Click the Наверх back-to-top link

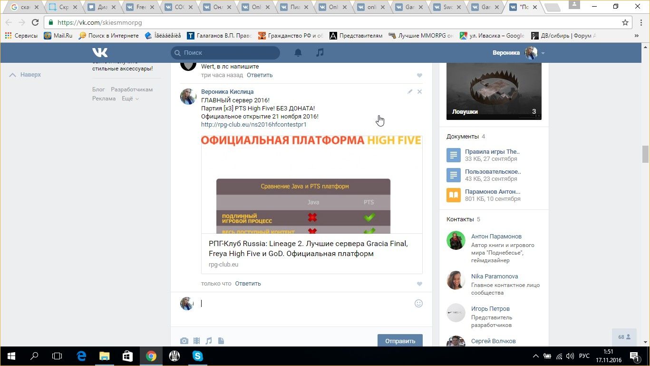tap(25, 75)
